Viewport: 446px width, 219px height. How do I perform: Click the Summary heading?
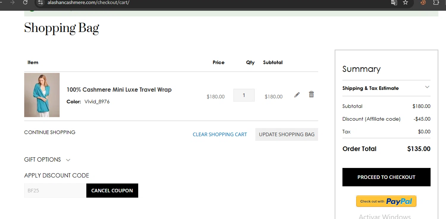pos(361,69)
